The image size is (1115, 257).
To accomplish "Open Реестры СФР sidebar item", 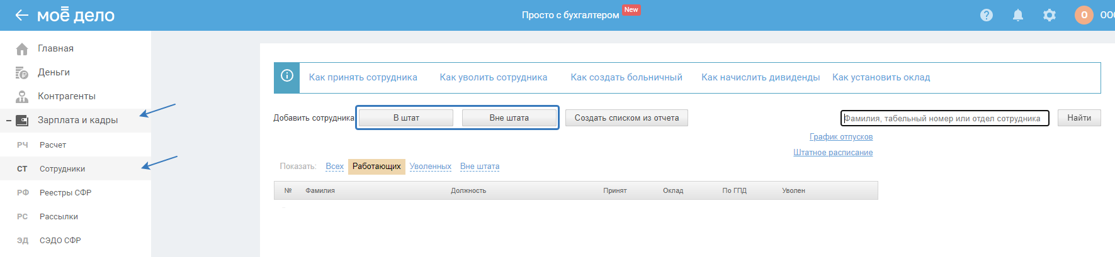I will click(x=65, y=193).
